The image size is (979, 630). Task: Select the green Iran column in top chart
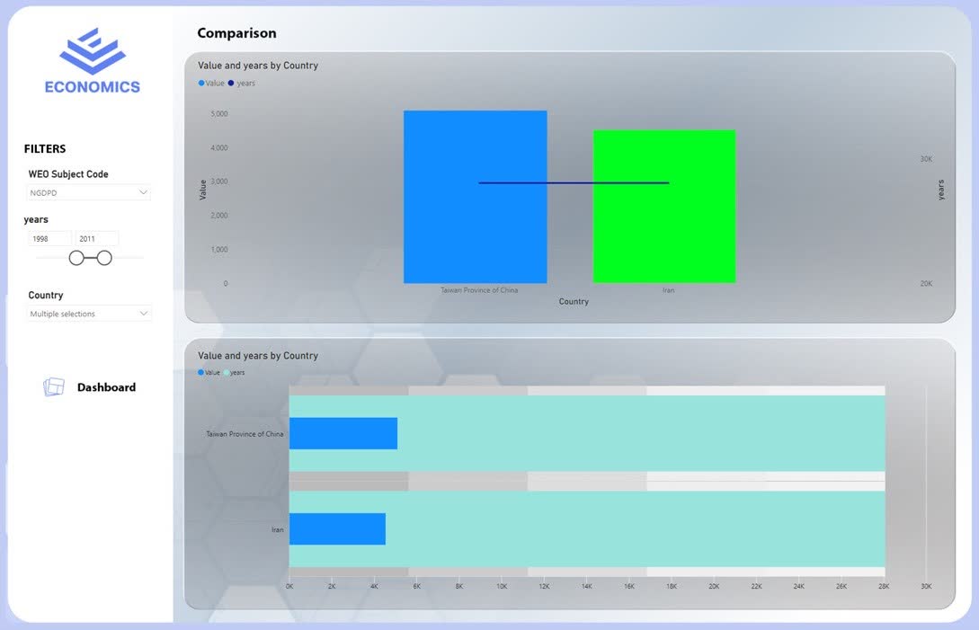pos(663,234)
